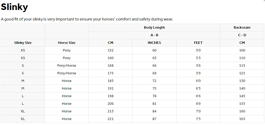Click the 75 inches cell
The height and width of the screenshot is (125, 265).
point(154,88)
